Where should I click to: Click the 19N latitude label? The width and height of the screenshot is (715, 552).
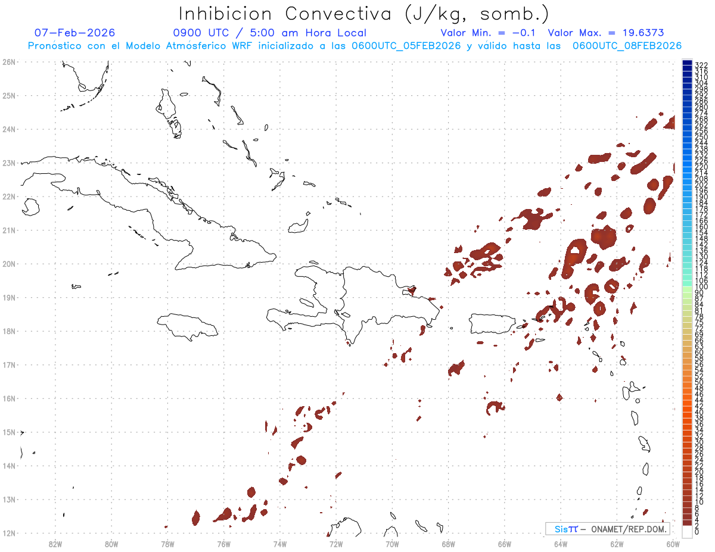click(x=9, y=297)
